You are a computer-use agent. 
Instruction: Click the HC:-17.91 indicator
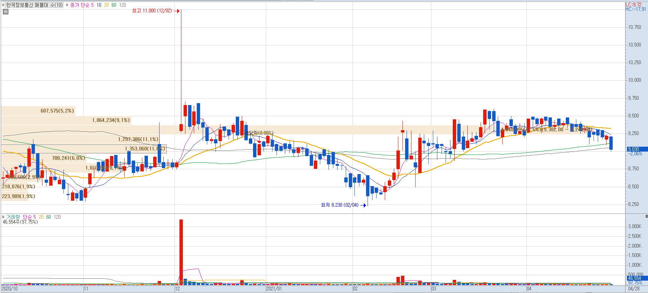[x=636, y=9]
